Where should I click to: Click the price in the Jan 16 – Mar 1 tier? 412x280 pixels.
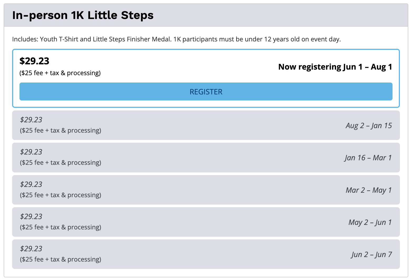[x=31, y=152]
